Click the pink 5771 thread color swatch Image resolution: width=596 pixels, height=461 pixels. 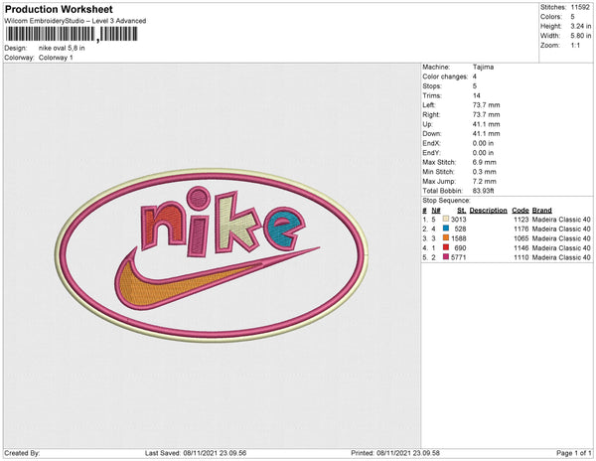(x=446, y=257)
